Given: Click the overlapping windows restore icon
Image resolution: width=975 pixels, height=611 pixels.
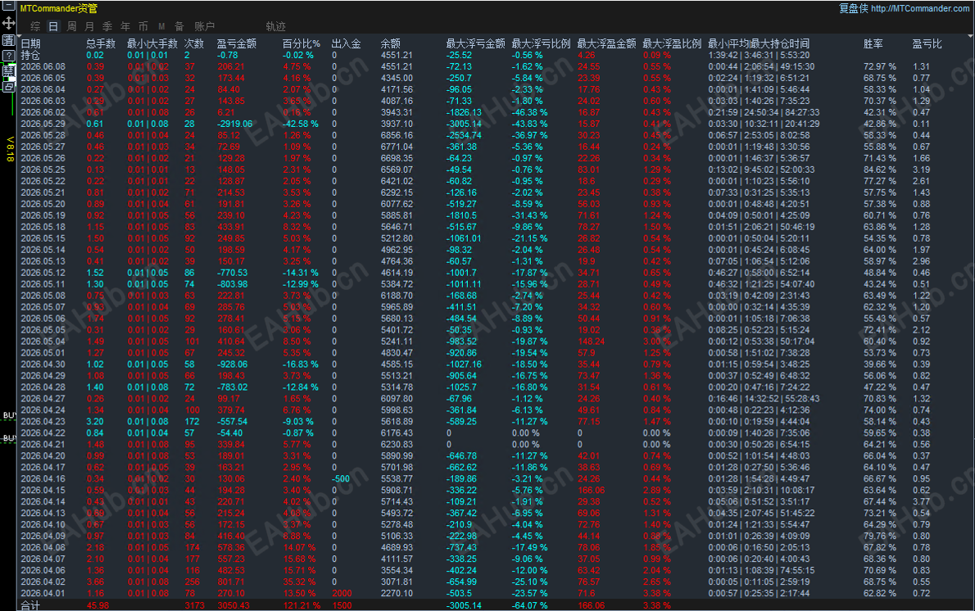Looking at the screenshot, I should pos(8,87).
